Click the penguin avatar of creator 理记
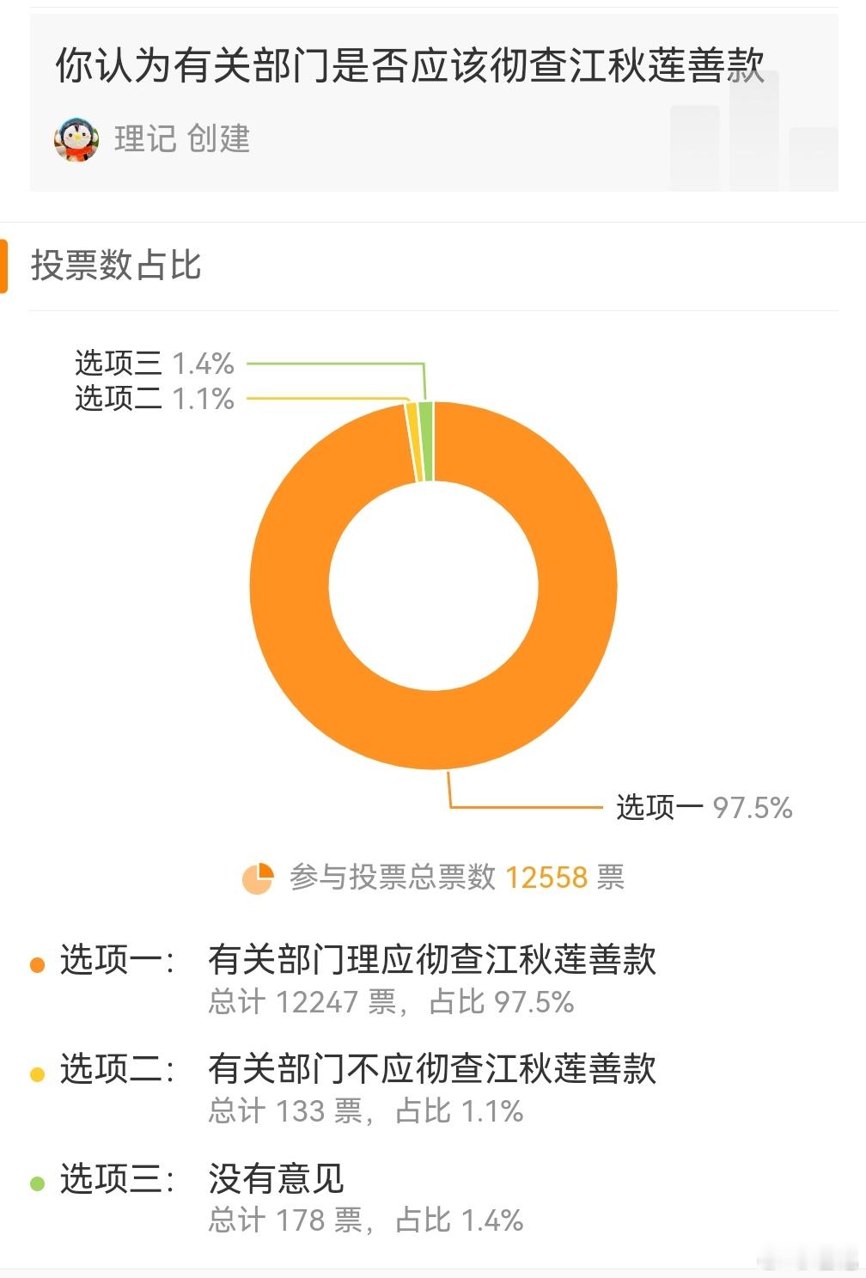This screenshot has height=1278, width=866. coord(78,138)
